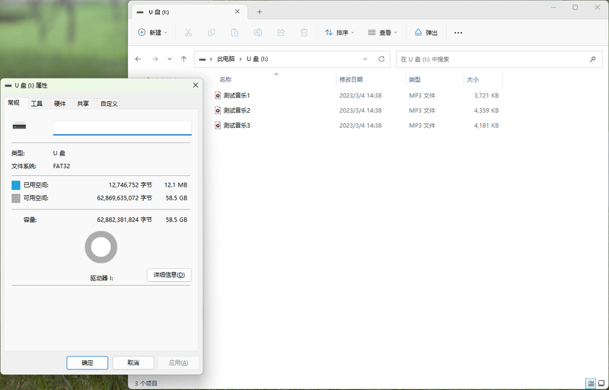609x390 pixels.
Task: Click the Paste clipboard icon in toolbar
Action: (234, 33)
